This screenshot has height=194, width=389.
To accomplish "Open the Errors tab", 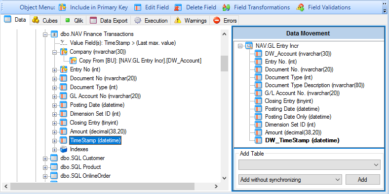I will (225, 21).
